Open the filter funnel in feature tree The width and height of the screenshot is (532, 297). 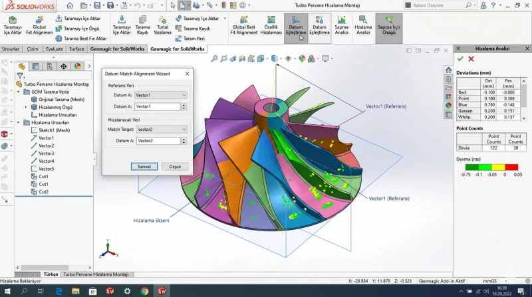21,76
